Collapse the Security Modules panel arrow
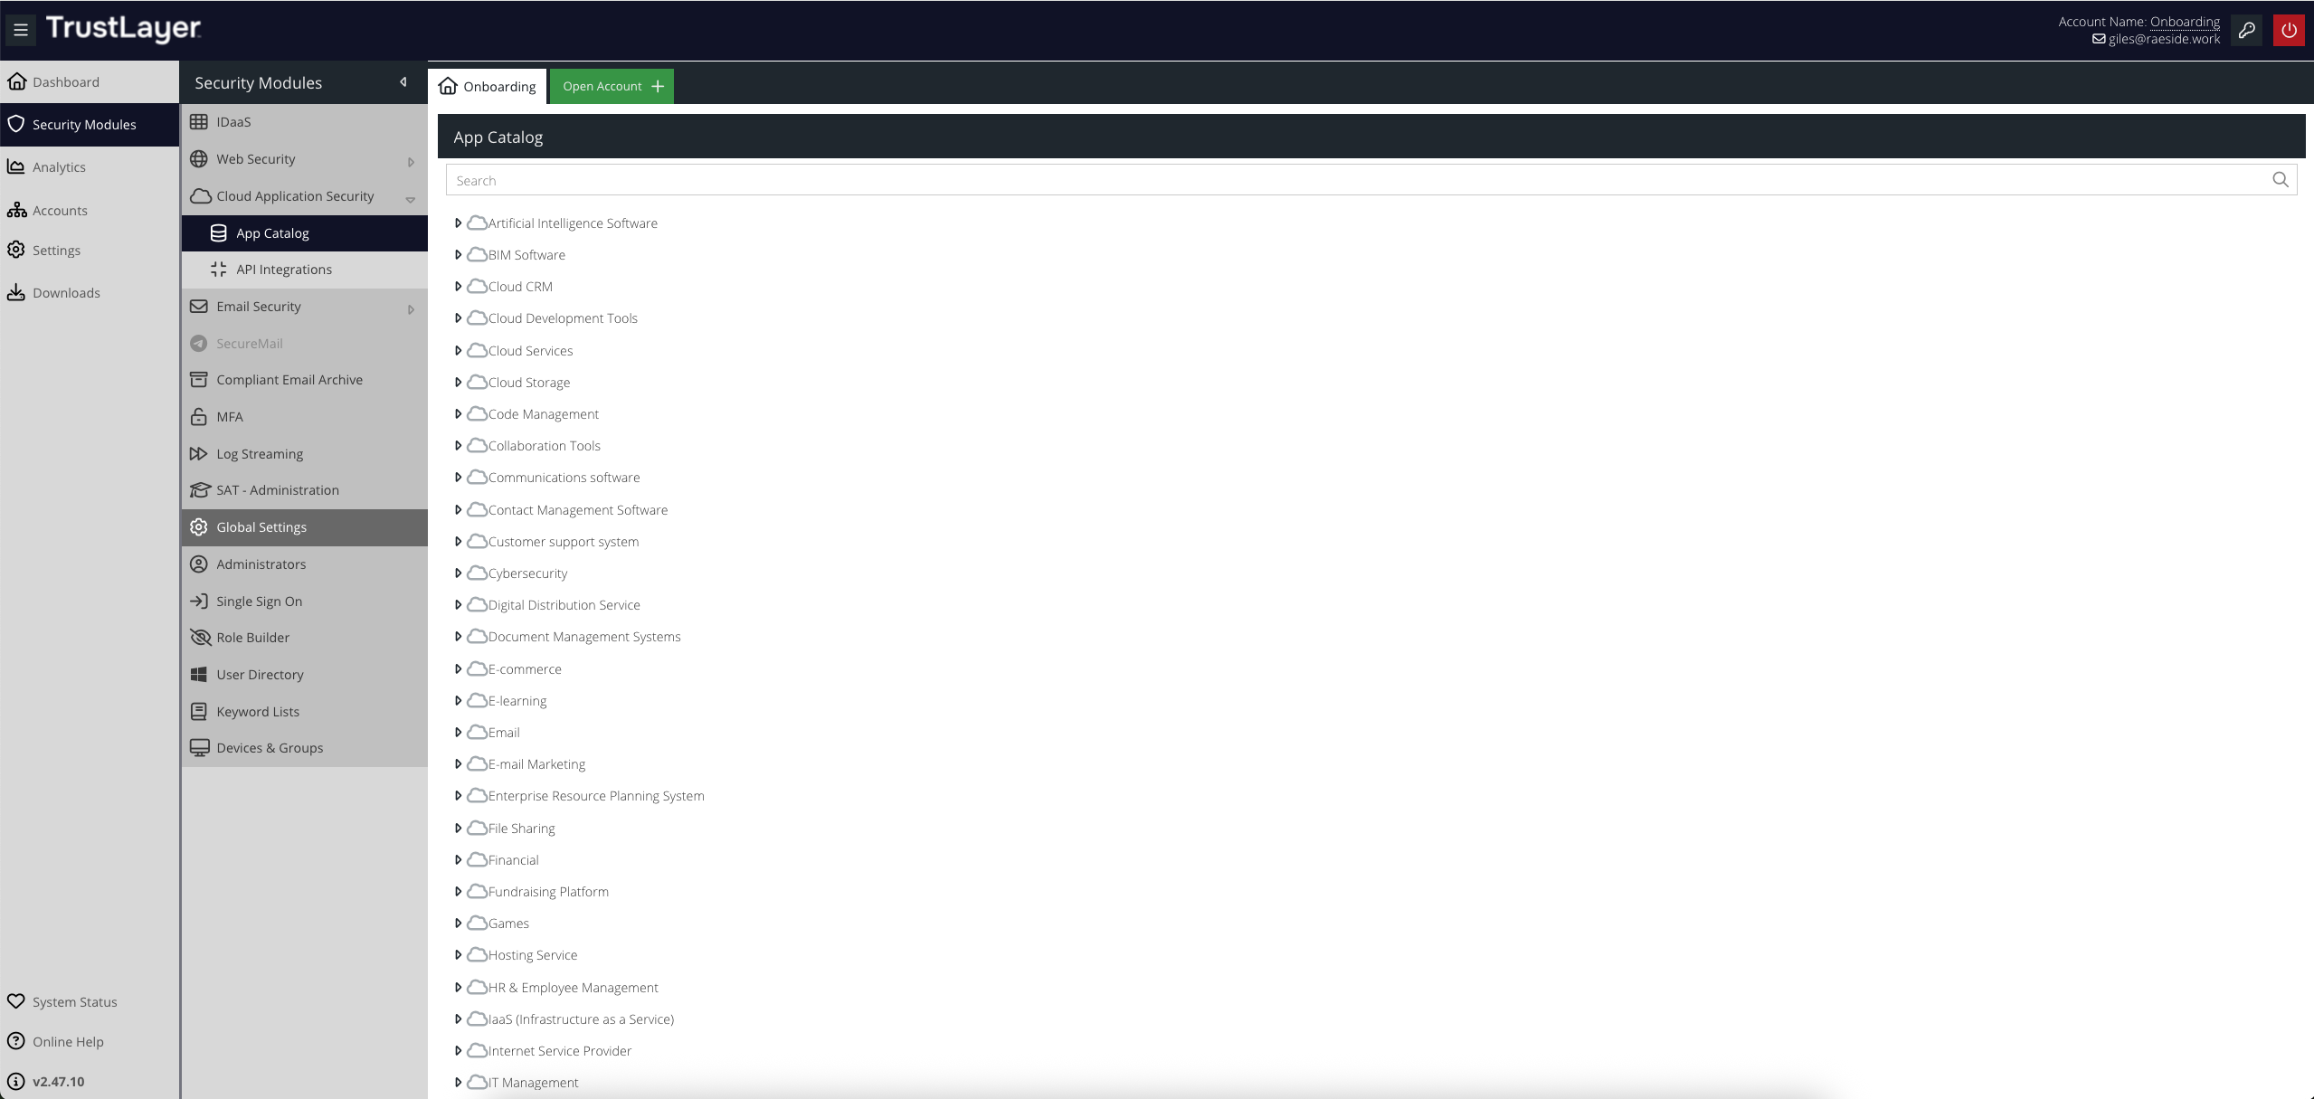2314x1099 pixels. [403, 82]
